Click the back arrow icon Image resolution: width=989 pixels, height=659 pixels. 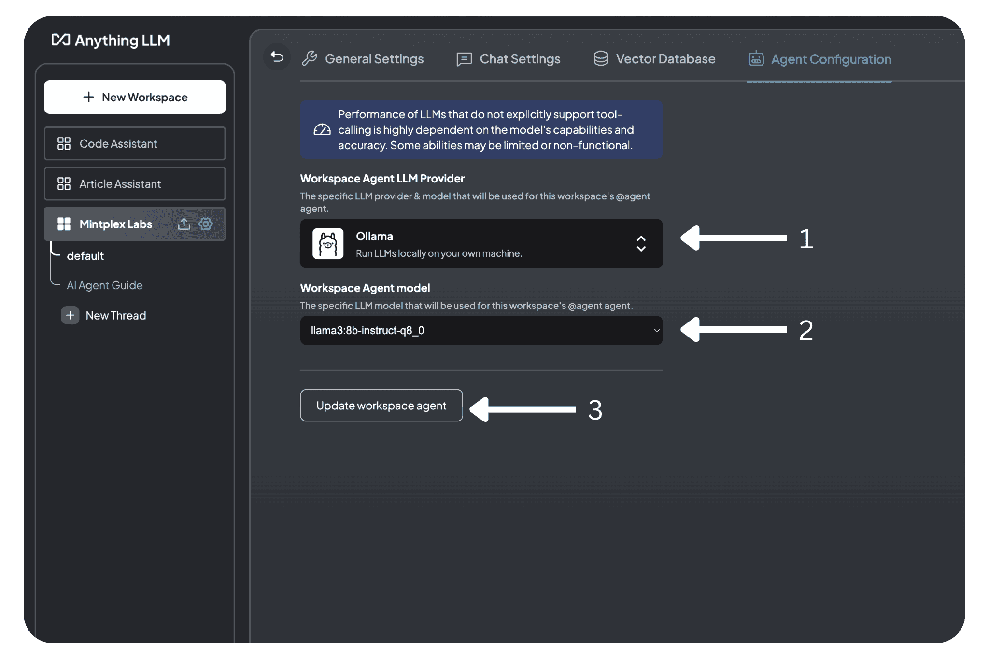[x=277, y=57]
